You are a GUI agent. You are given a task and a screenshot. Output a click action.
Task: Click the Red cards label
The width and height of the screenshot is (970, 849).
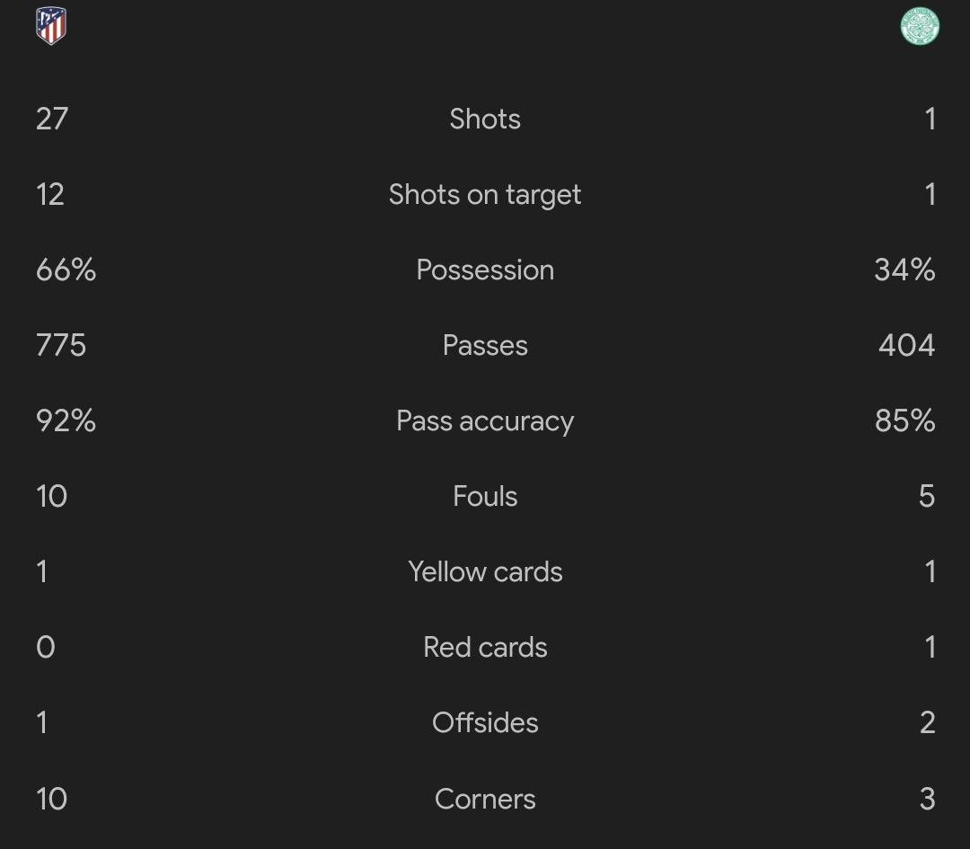485,647
